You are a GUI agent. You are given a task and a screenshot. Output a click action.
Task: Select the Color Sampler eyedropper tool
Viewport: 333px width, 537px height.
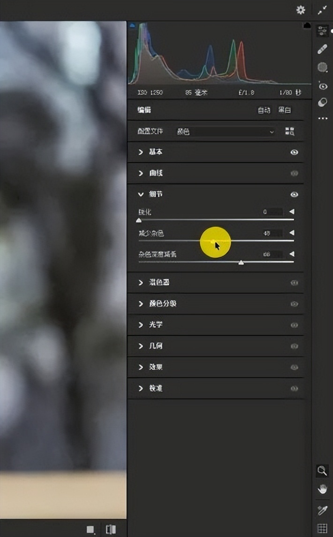322,510
